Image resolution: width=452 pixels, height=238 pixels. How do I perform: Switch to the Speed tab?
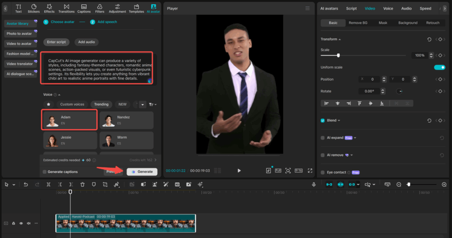(426, 8)
